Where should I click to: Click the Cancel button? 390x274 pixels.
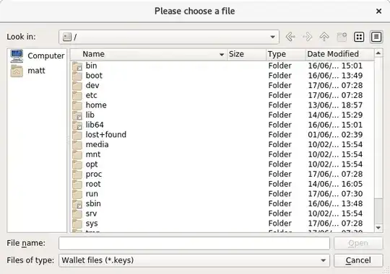[x=358, y=260]
